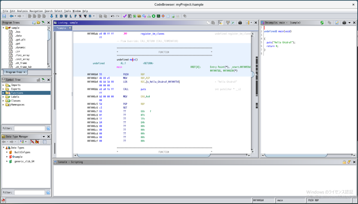Click the navigate back arrow in toolbar
This screenshot has width=358, height=204.
click(x=12, y=16)
